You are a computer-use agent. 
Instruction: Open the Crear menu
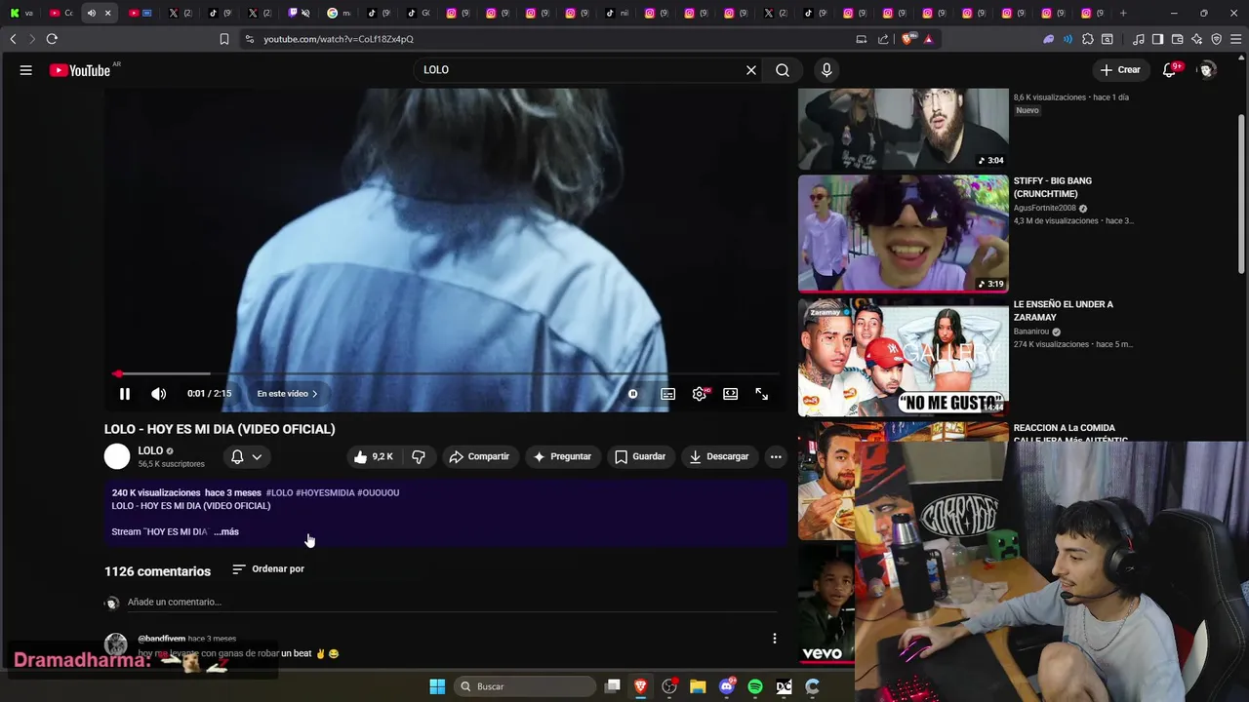(1120, 70)
